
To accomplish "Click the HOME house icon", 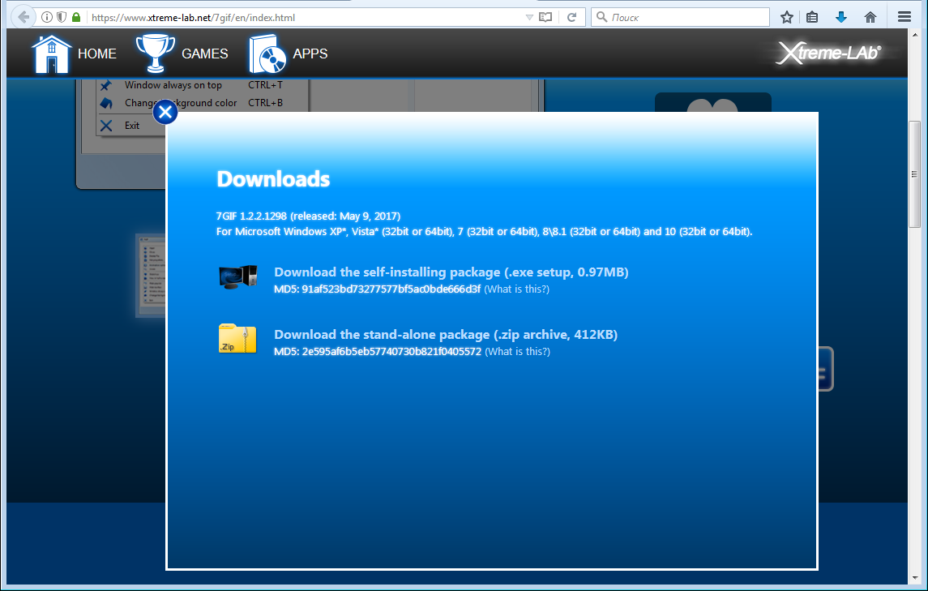I will pos(52,54).
